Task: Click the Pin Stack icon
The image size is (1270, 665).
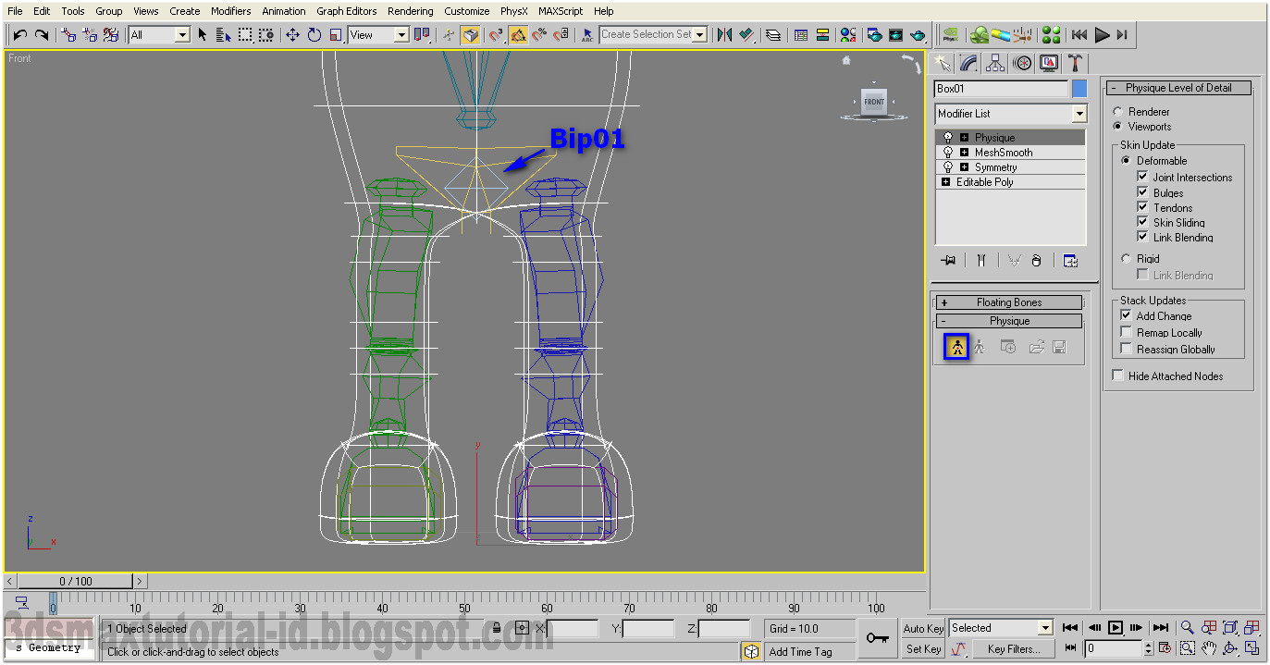Action: [x=948, y=260]
